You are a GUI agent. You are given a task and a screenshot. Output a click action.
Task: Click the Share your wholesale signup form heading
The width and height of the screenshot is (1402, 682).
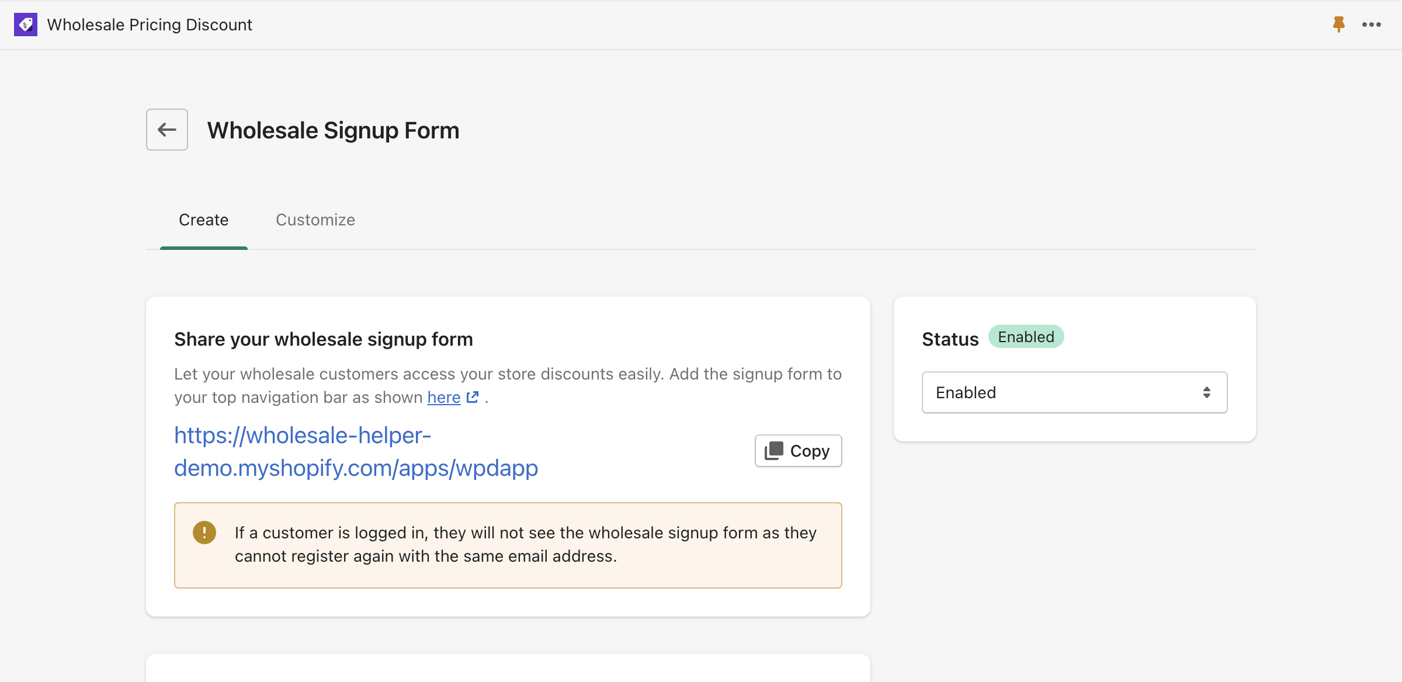pos(324,339)
